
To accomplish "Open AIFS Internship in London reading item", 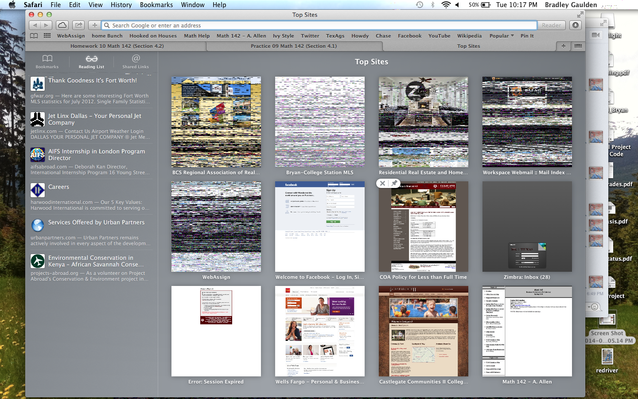I will click(x=90, y=161).
